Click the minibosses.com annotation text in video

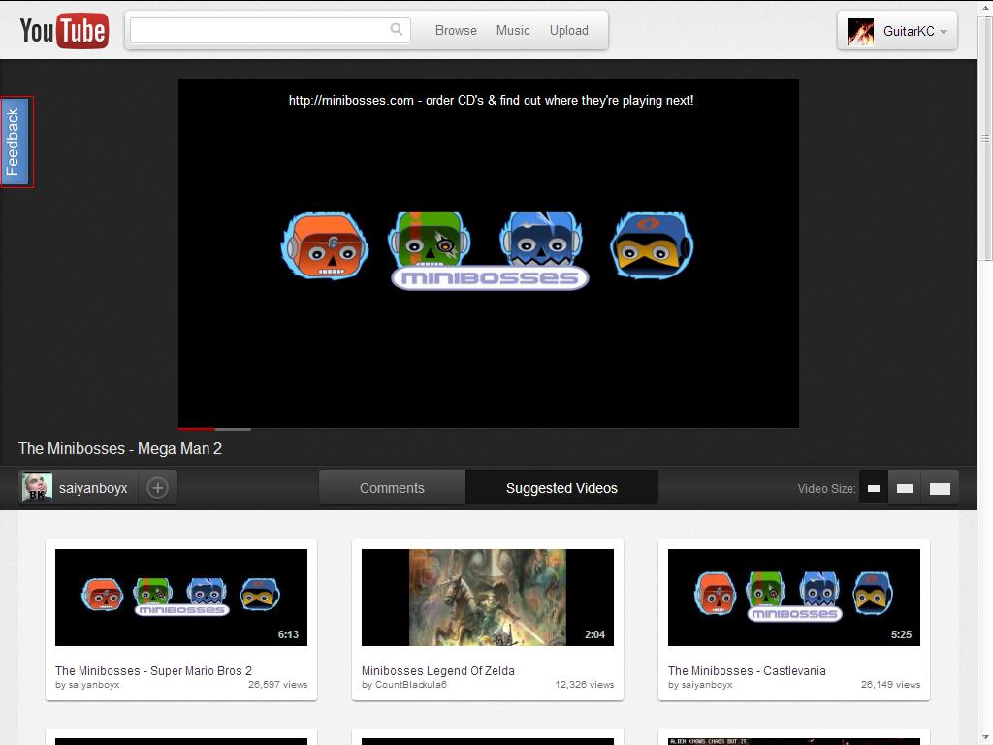[x=491, y=100]
